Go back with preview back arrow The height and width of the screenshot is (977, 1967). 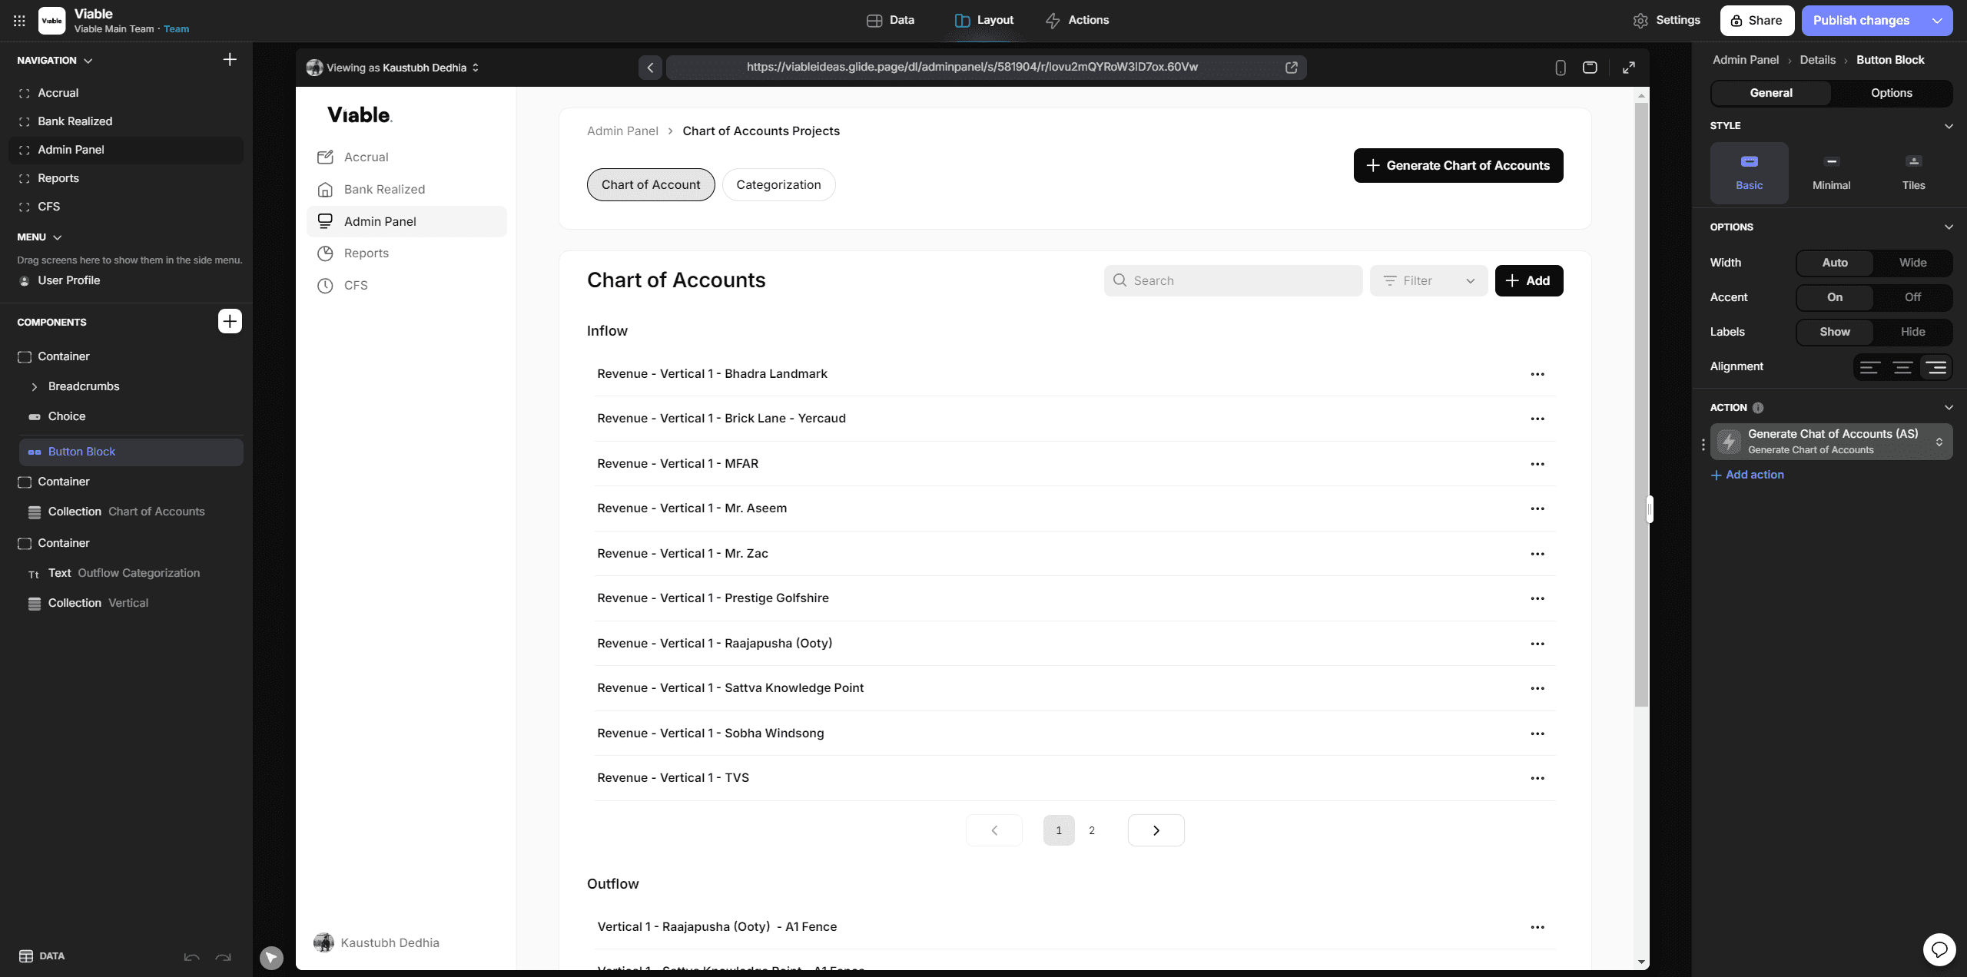tap(650, 68)
